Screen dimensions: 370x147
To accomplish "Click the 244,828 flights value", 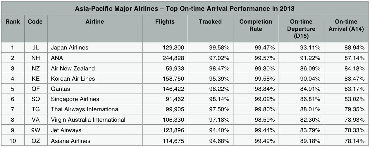I will [173, 58].
